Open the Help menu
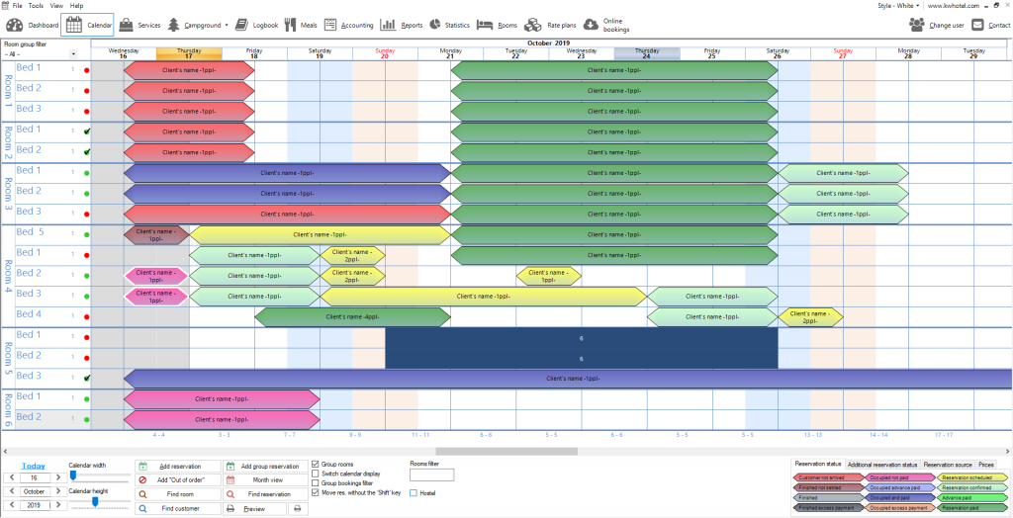 point(77,5)
